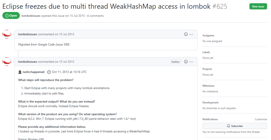This screenshot has height=140, width=271.
Task: Click 'What is the expected output?' heading
Action: coord(56,101)
